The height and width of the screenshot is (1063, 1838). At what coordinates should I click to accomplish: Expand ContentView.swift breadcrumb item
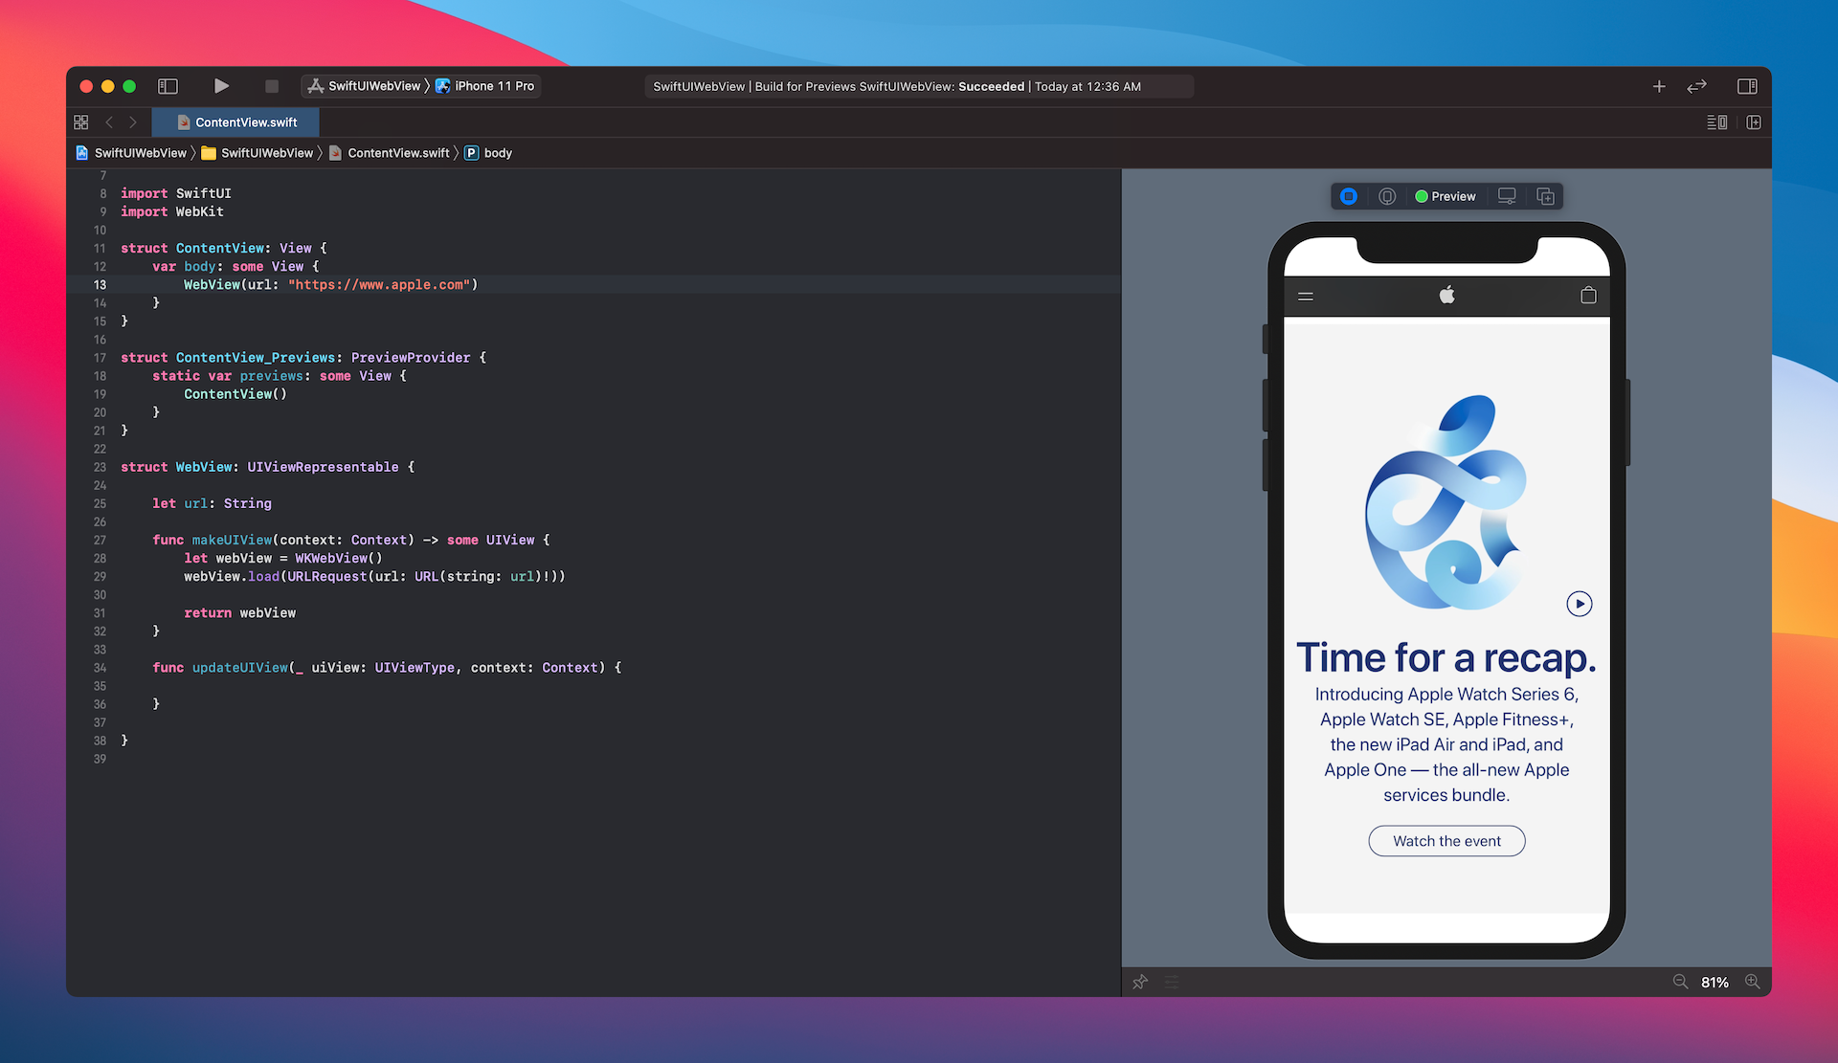click(397, 153)
